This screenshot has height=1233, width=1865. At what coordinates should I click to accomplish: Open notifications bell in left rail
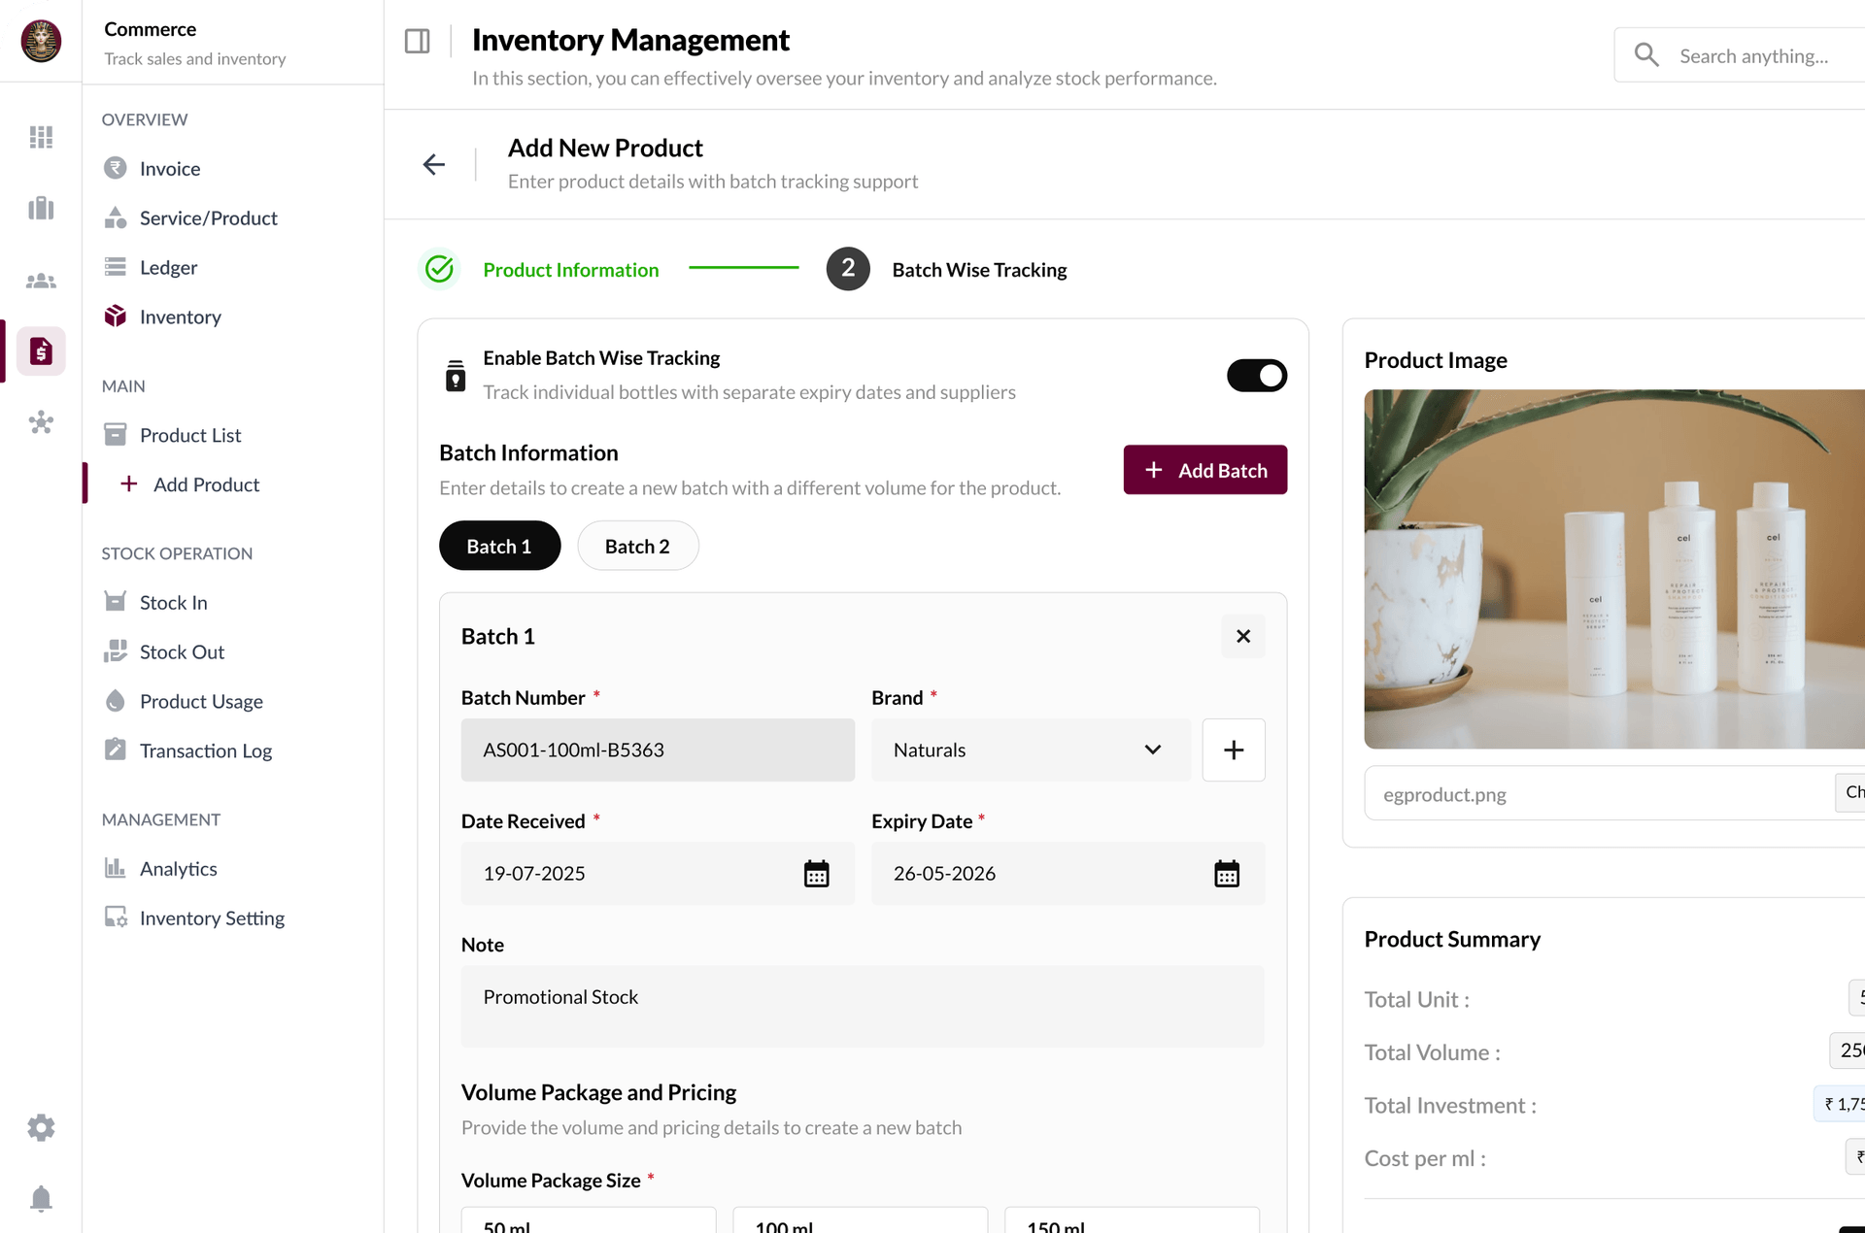click(x=41, y=1198)
